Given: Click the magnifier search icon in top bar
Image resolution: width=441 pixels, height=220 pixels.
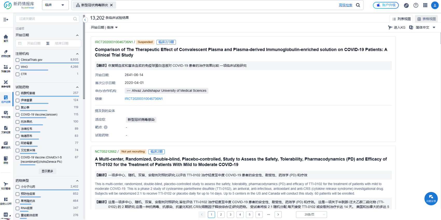Looking at the screenshot, I should coord(358,5).
